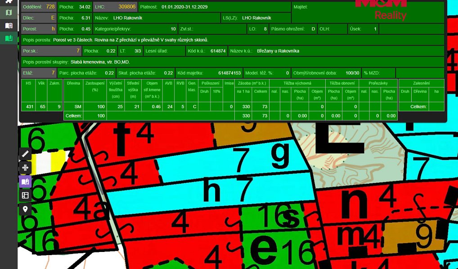The height and width of the screenshot is (269, 458).
Task: Click the Zásoba (m³ b.k.) column header
Action: tap(252, 83)
